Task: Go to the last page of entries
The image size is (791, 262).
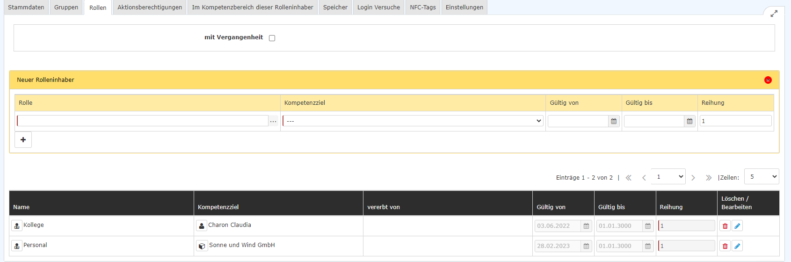Action: pos(709,178)
